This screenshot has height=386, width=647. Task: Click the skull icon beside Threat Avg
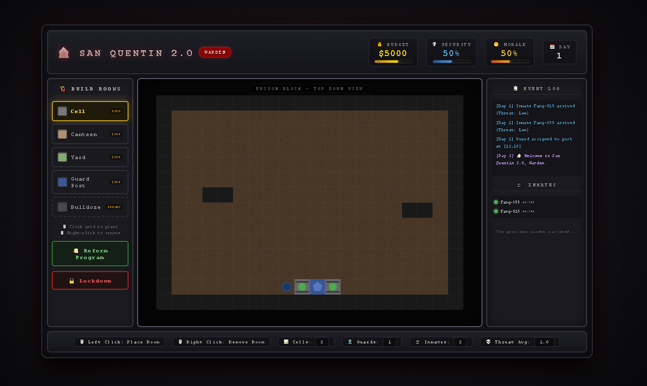tap(488, 342)
